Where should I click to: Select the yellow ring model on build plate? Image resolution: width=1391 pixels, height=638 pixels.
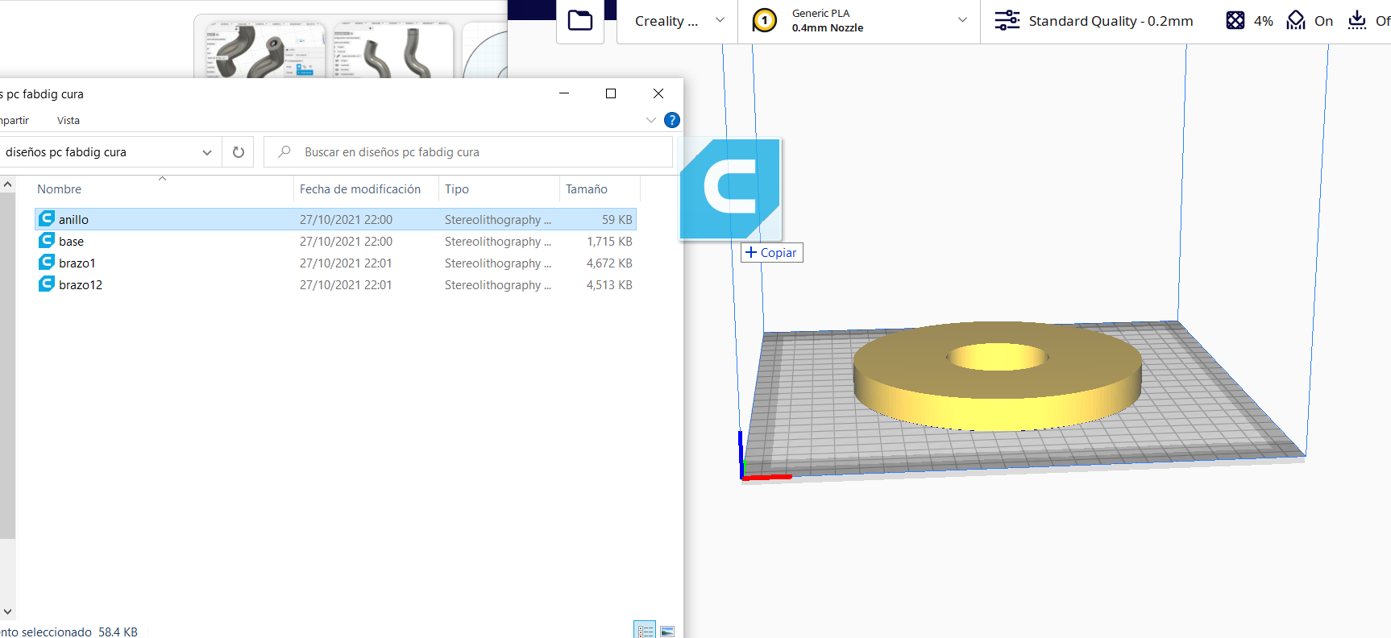pyautogui.click(x=998, y=375)
